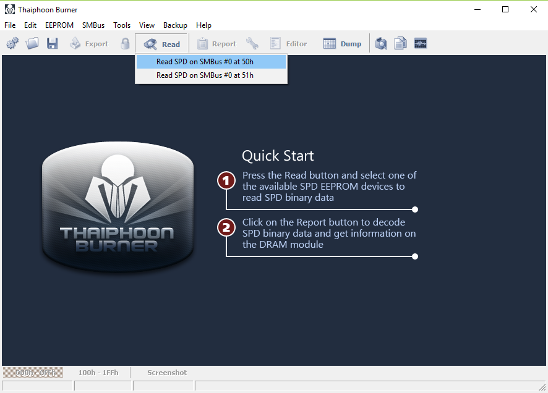The height and width of the screenshot is (393, 548).
Task: Close the Thaiphoon Burner window
Action: pos(533,9)
